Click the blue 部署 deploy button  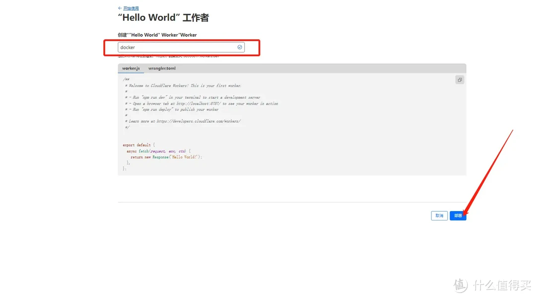tap(458, 216)
